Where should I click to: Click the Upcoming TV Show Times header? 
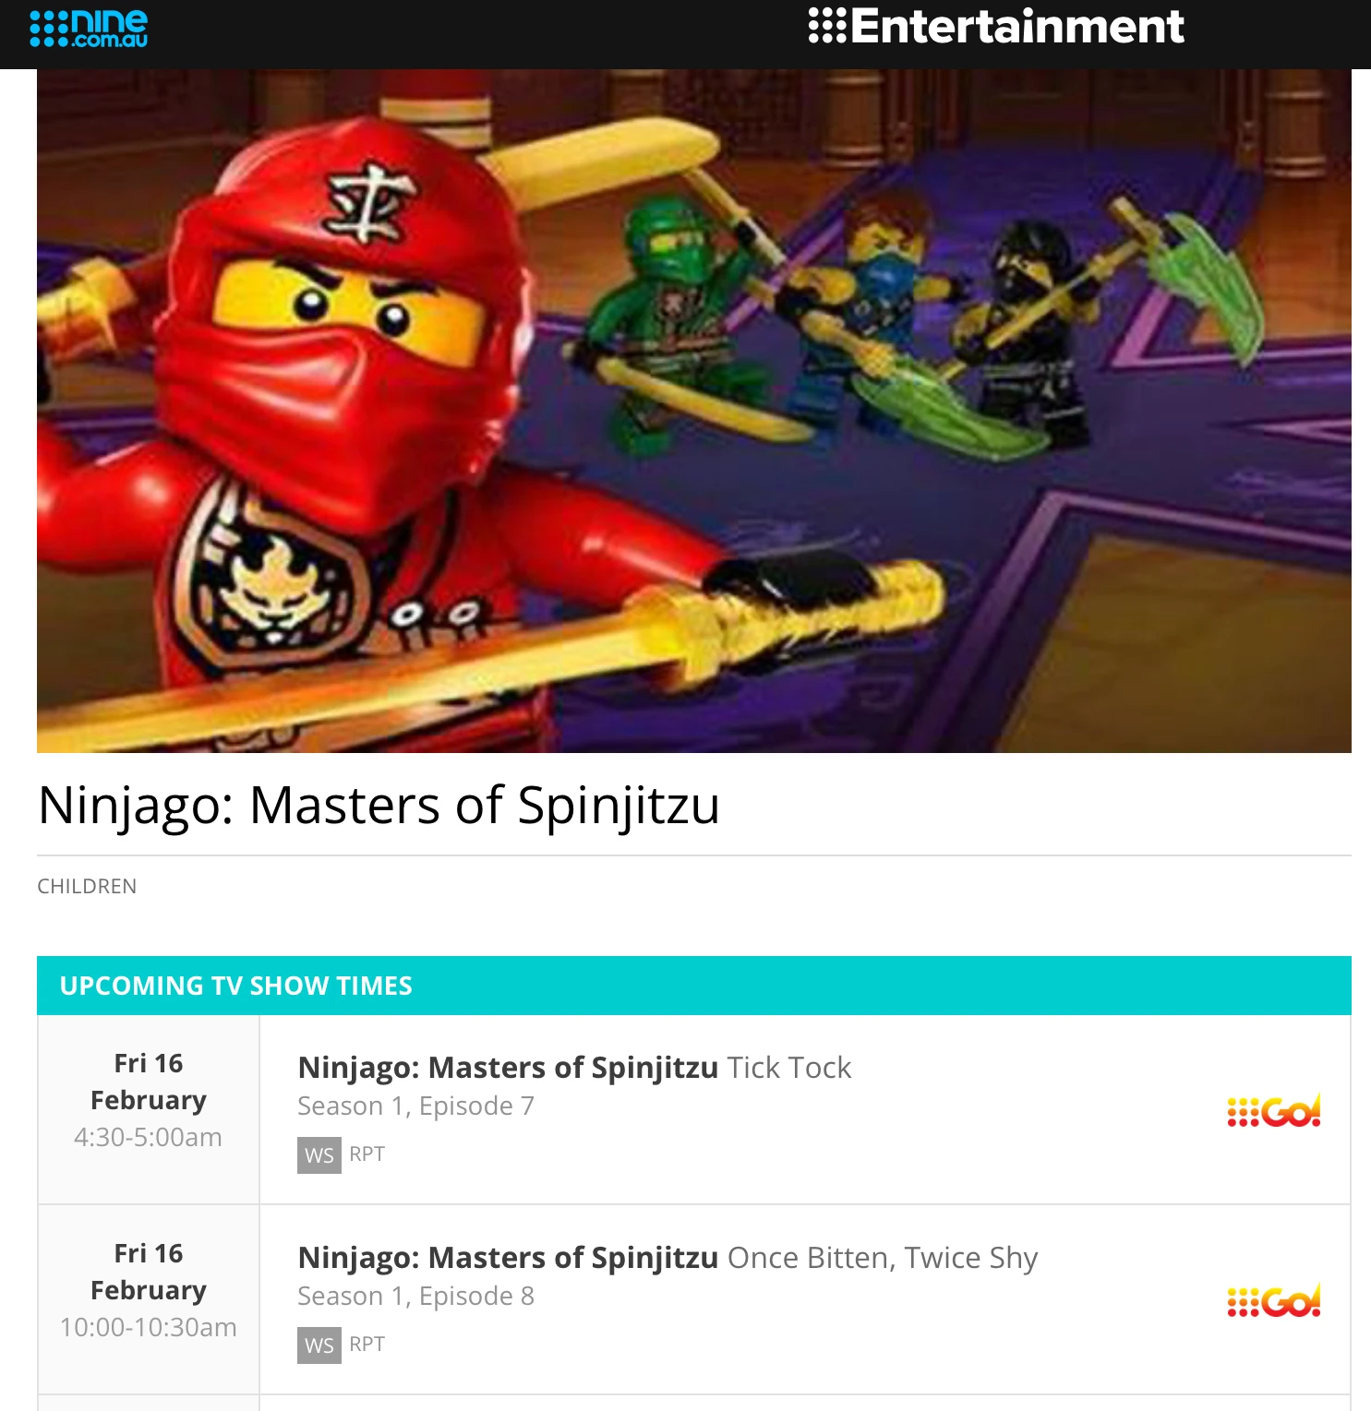point(694,986)
